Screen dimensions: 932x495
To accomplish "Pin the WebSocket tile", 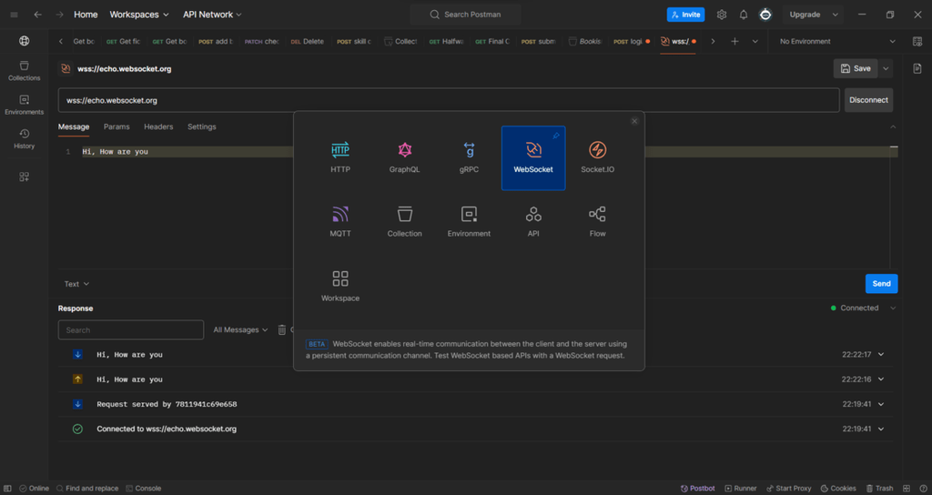I will click(x=556, y=136).
